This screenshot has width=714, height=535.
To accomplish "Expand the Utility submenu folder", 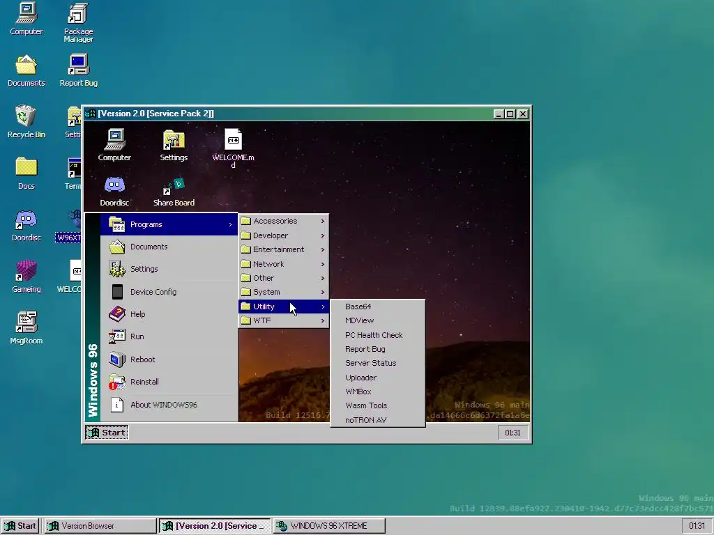I will coord(283,307).
